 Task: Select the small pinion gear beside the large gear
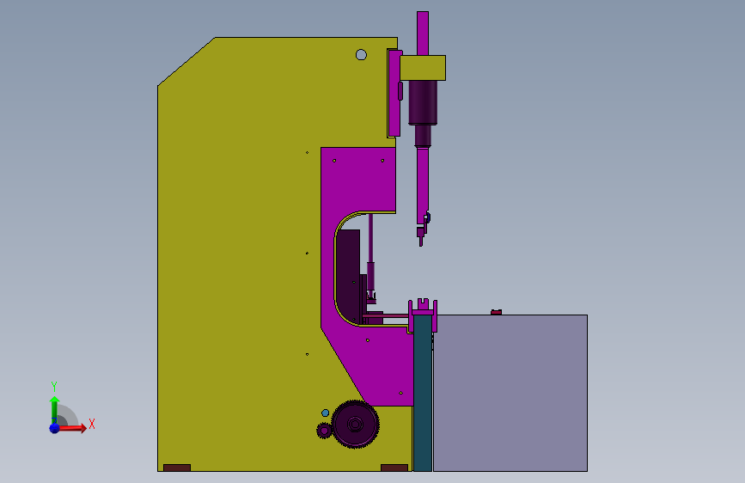pos(324,431)
